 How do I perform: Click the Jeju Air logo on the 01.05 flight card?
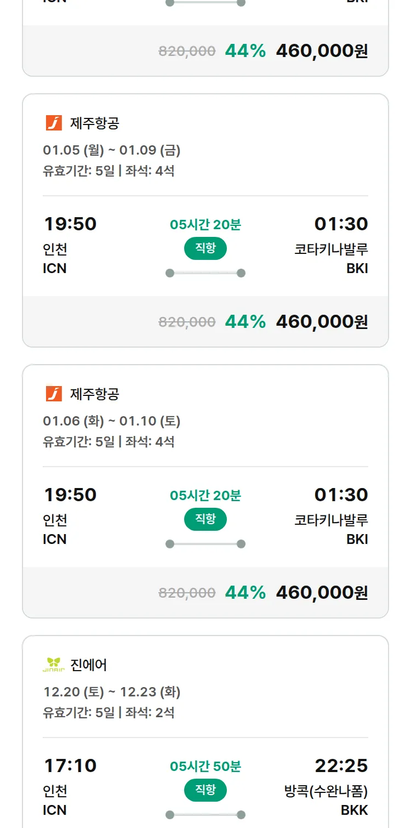click(54, 123)
